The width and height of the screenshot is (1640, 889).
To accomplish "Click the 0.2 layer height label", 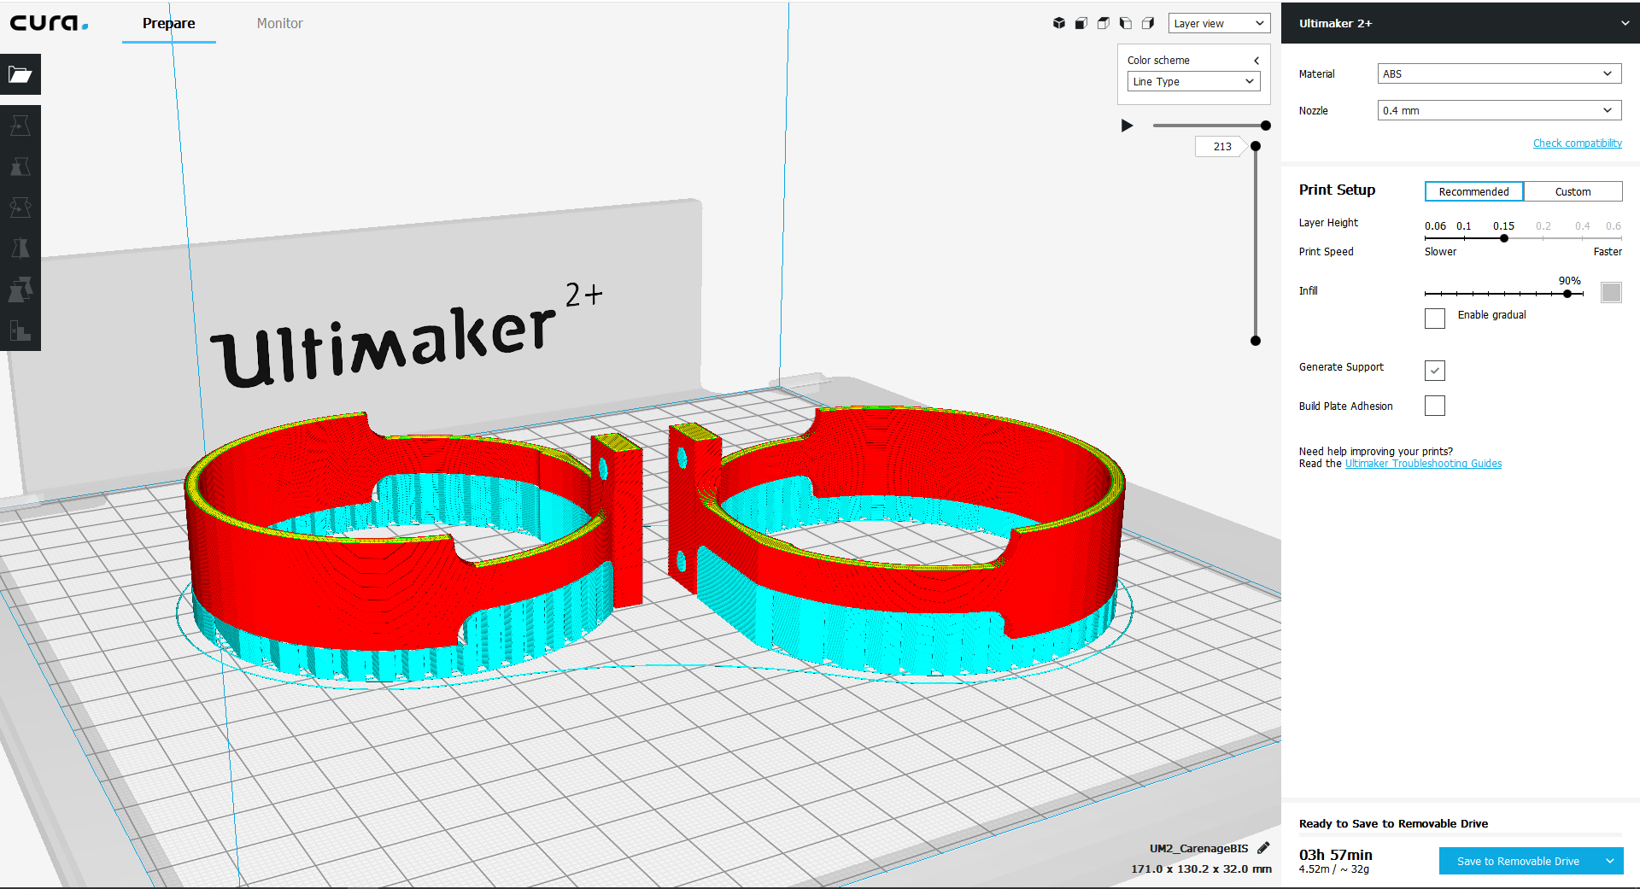I will [1543, 226].
